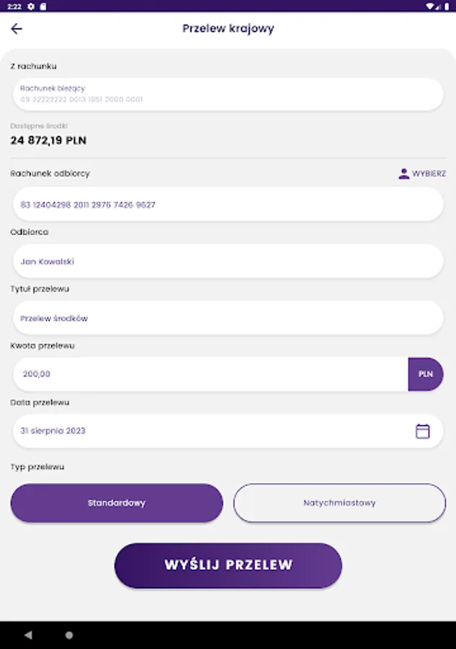Tap WYŚLIJ PRZELEW to send transfer
Screen dimensions: 456x649
tap(228, 565)
